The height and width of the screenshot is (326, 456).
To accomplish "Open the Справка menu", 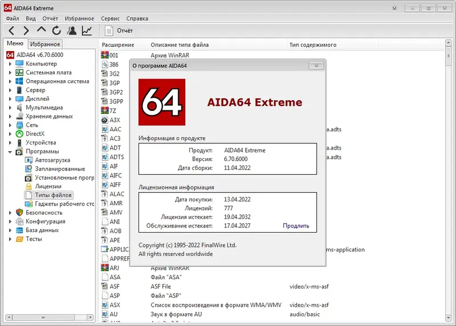I will 137,18.
